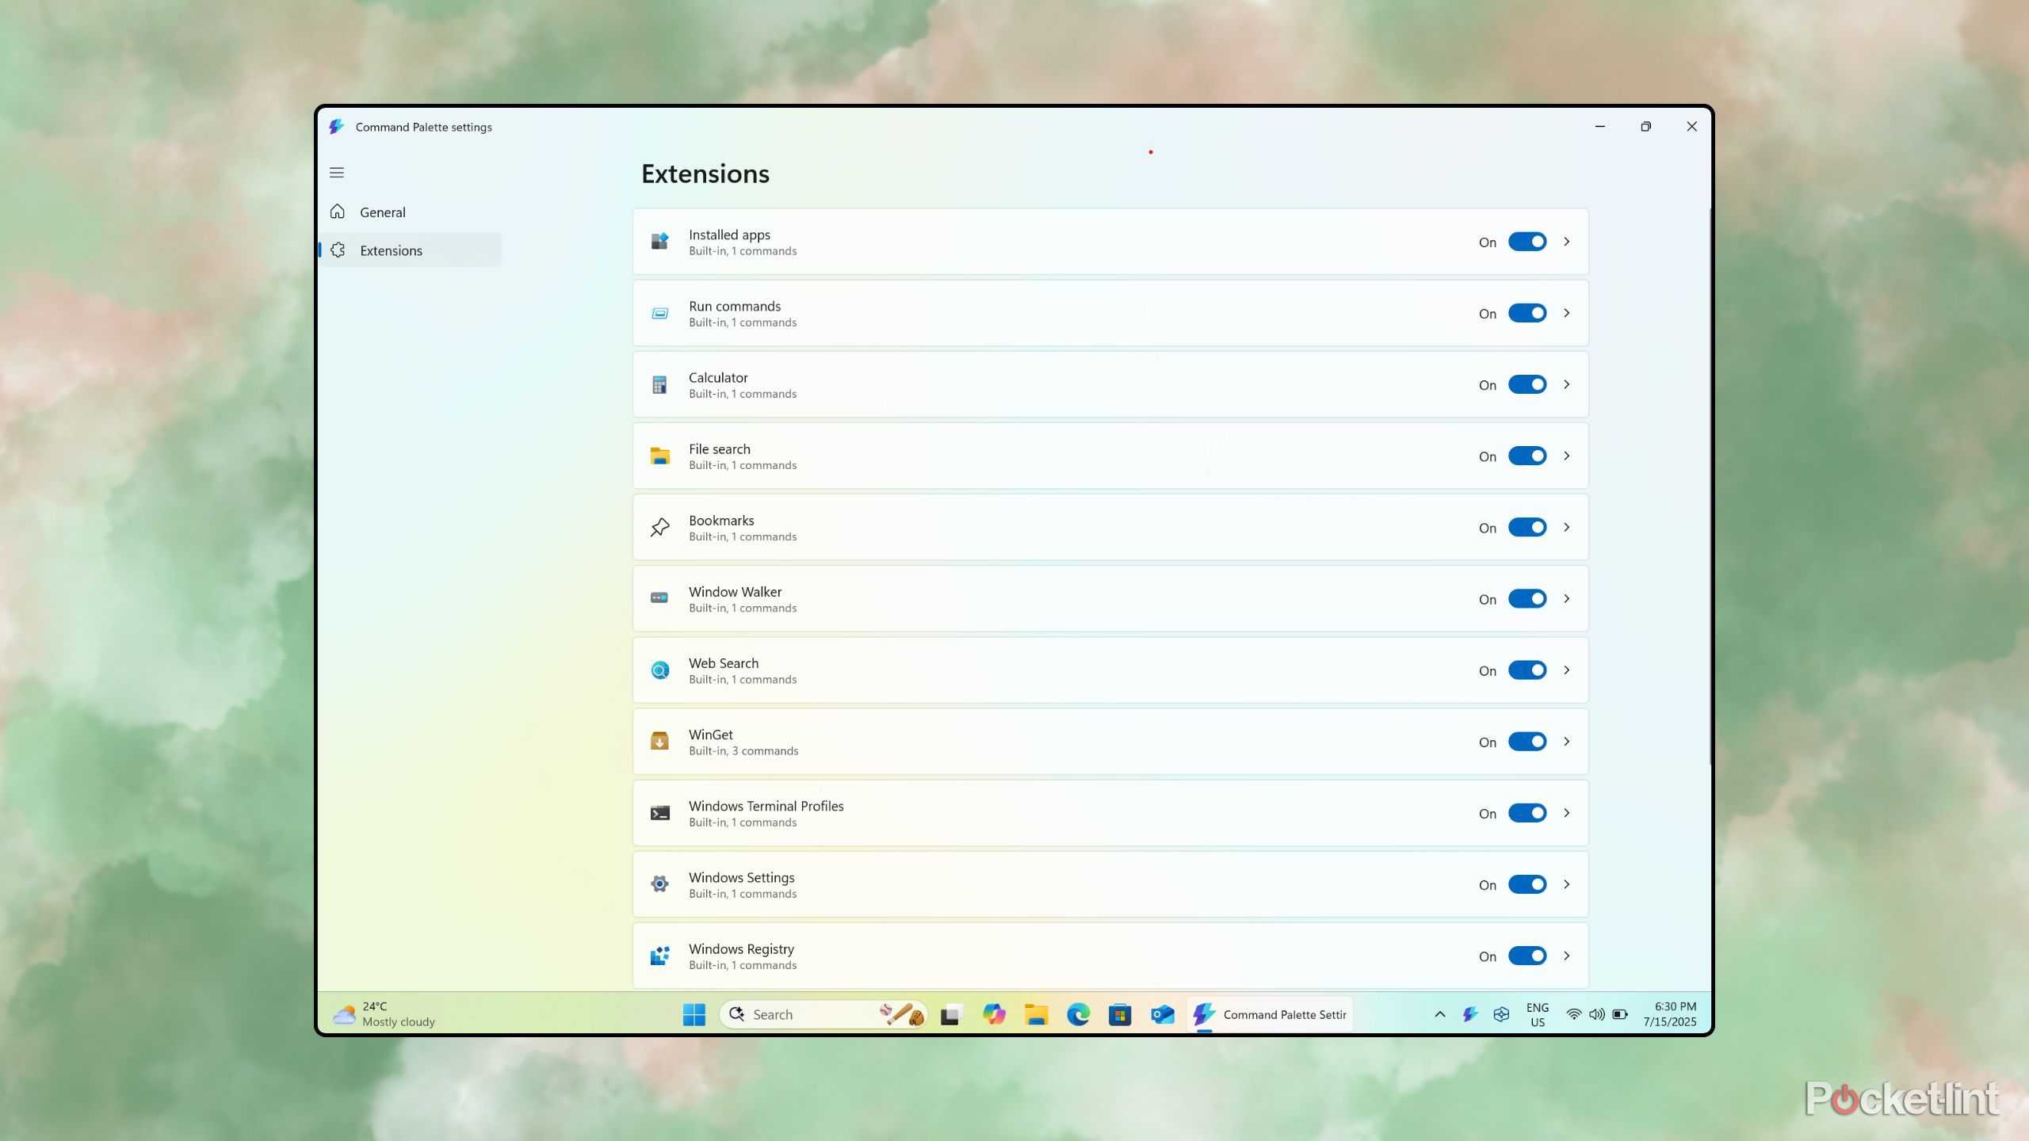
Task: Click the WinGet package icon
Action: (x=659, y=742)
